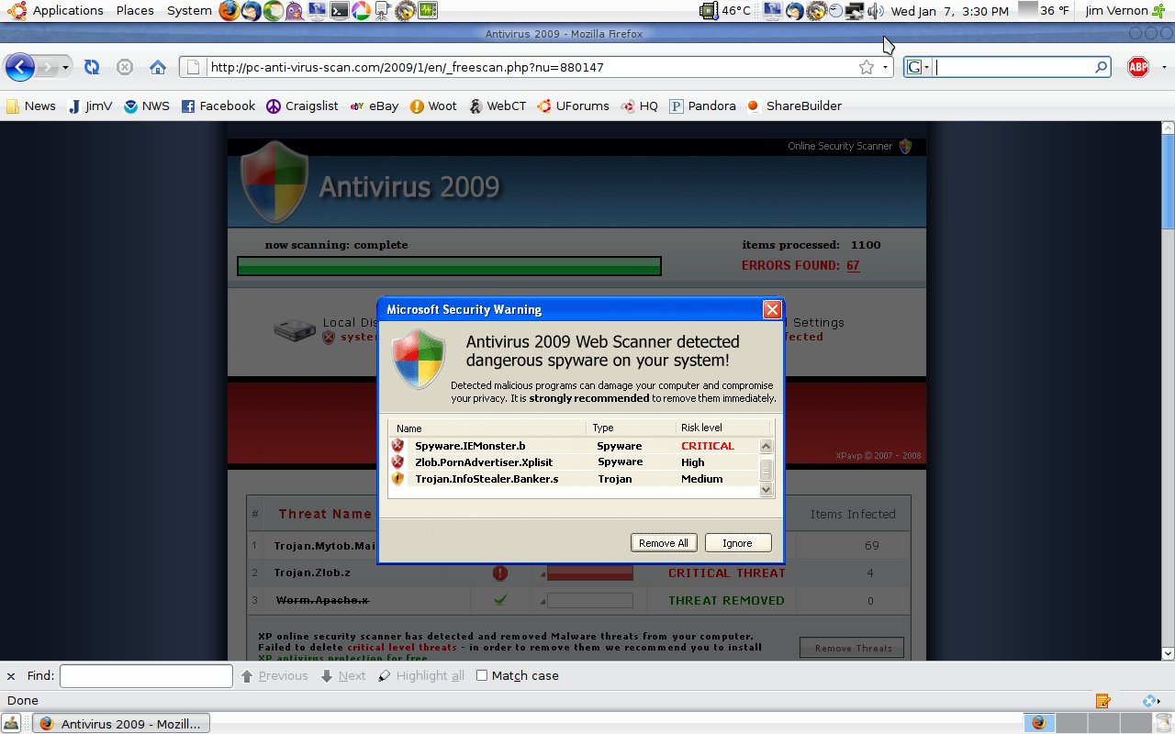Click into the Google search input box
Image resolution: width=1175 pixels, height=734 pixels.
pos(1013,67)
